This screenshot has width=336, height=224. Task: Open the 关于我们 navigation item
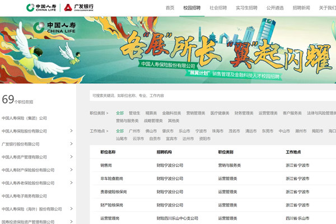(x=327, y=8)
